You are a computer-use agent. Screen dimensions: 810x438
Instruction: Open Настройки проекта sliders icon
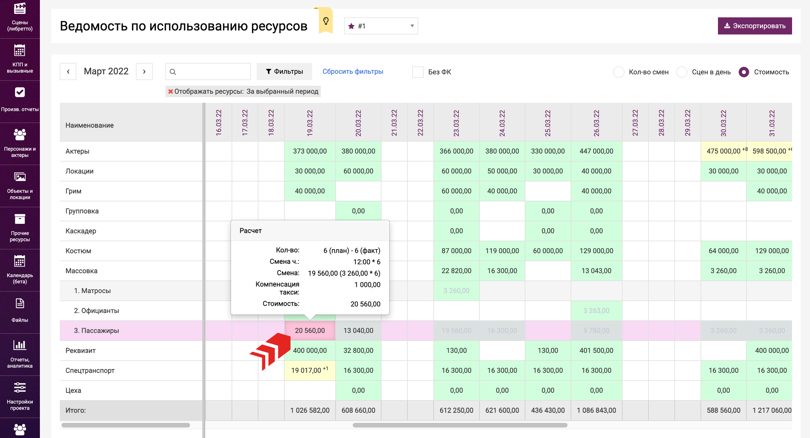pyautogui.click(x=19, y=388)
